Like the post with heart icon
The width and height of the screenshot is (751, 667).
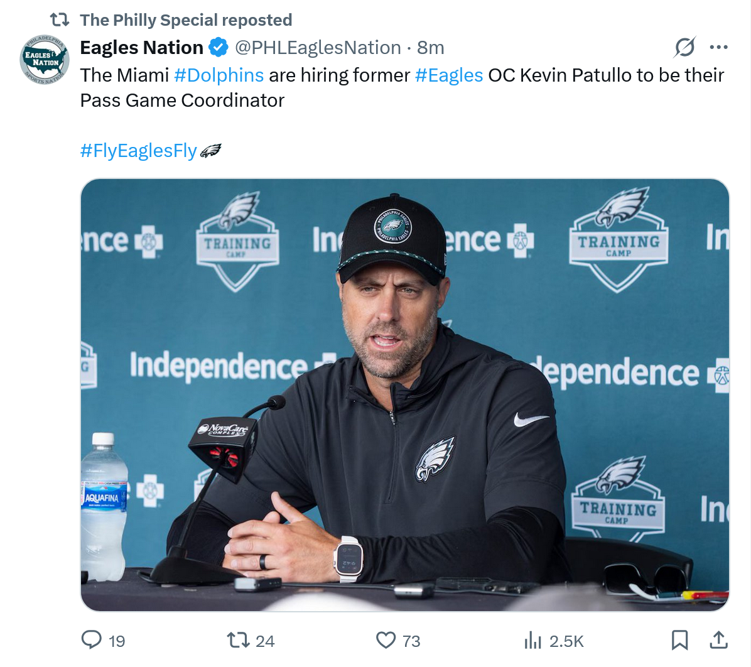(386, 640)
